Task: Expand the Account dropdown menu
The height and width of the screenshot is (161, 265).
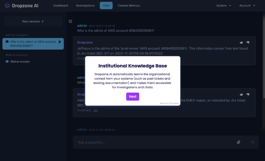Action: 247,6
